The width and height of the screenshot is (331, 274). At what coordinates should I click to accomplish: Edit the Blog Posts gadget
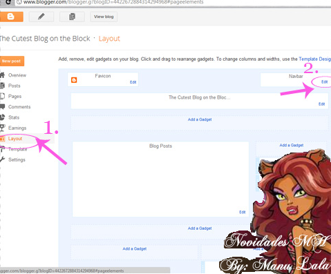tap(243, 212)
